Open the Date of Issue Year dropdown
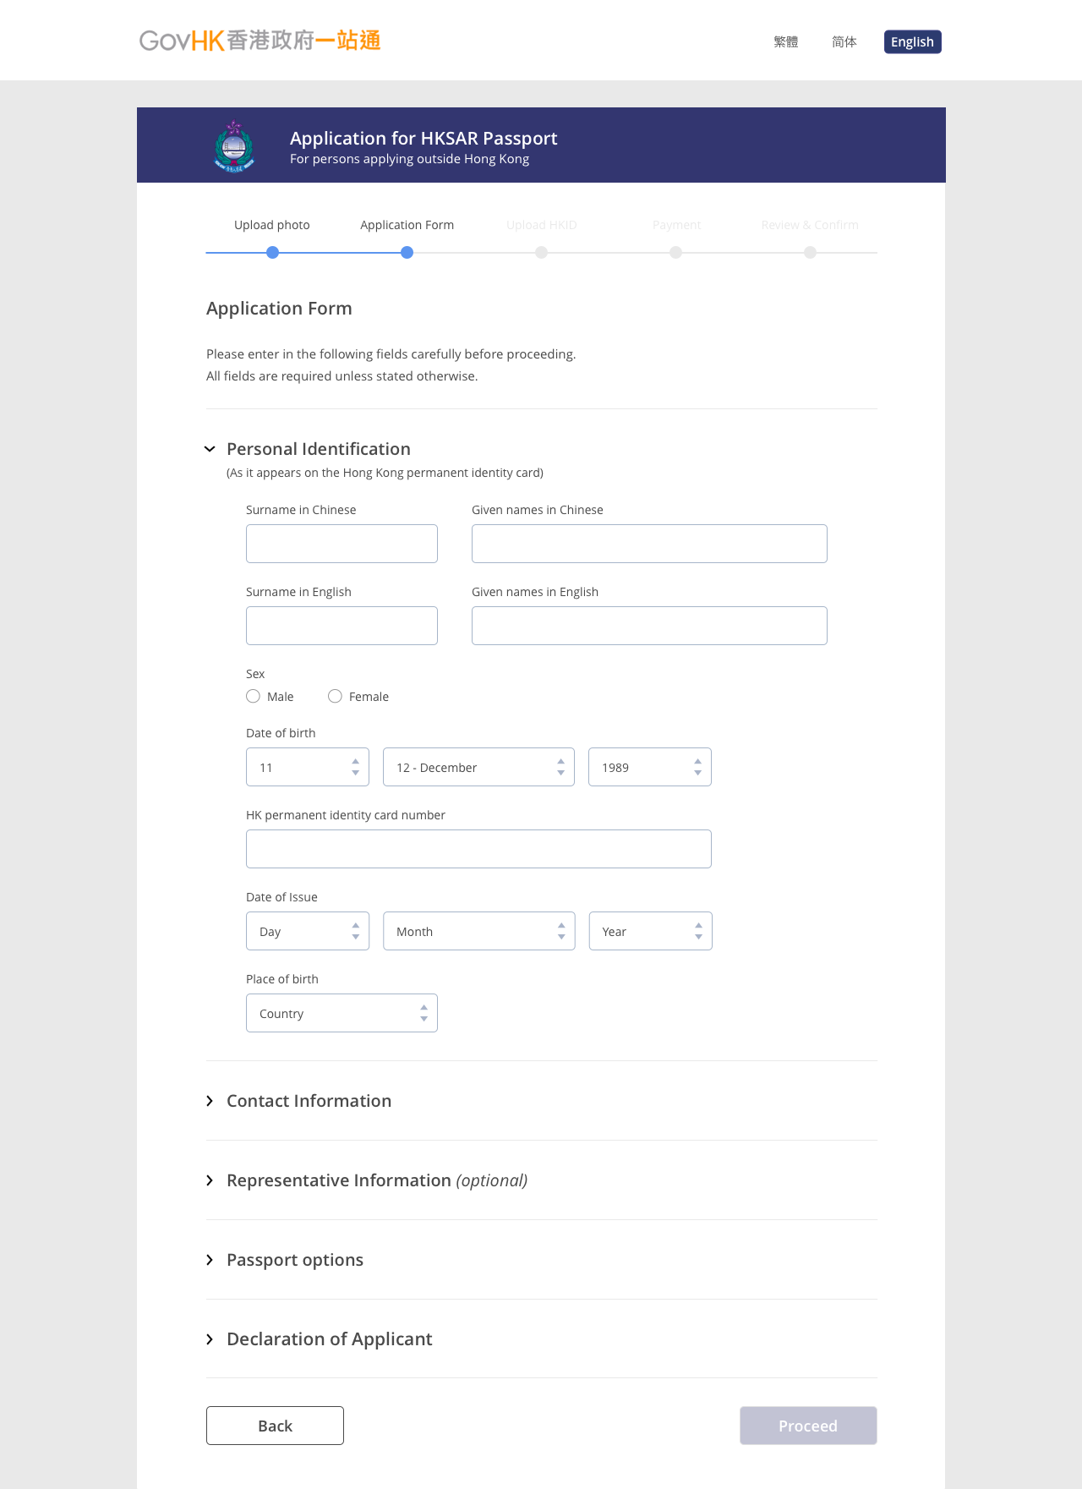This screenshot has width=1082, height=1489. (x=650, y=931)
